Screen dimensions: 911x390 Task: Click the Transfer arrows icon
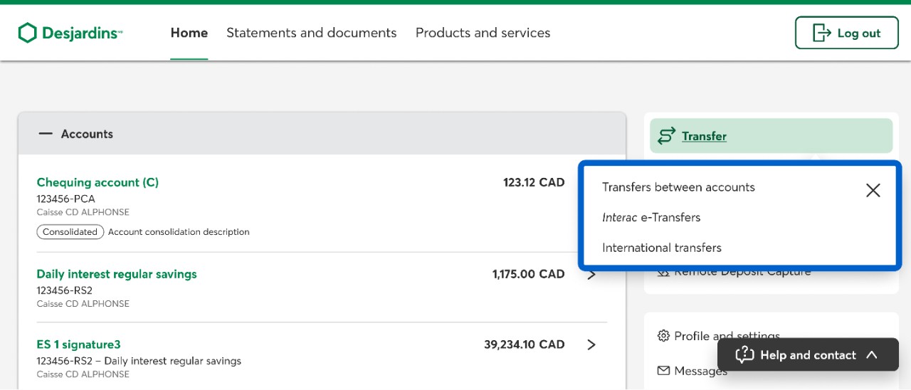666,136
